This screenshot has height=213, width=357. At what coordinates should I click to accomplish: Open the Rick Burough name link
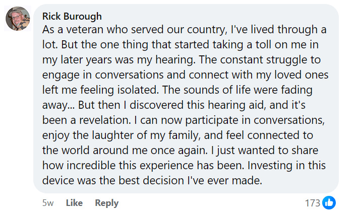(x=72, y=16)
